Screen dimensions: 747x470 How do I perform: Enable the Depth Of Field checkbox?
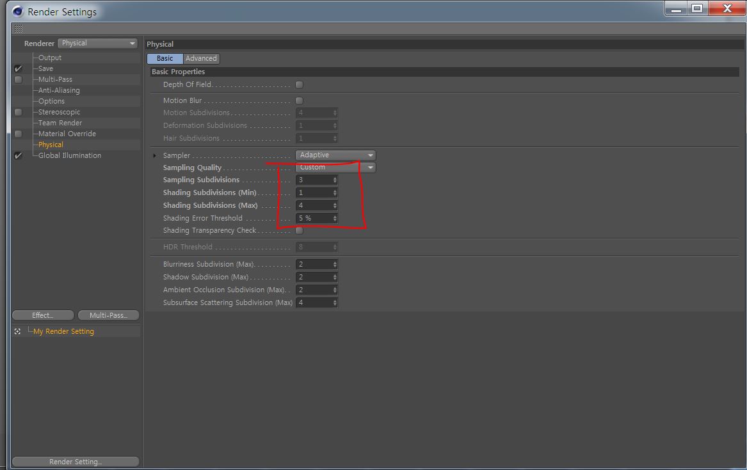point(299,84)
